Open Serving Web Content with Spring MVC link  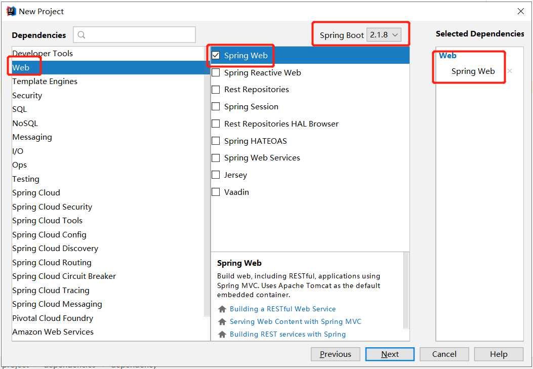pyautogui.click(x=296, y=321)
